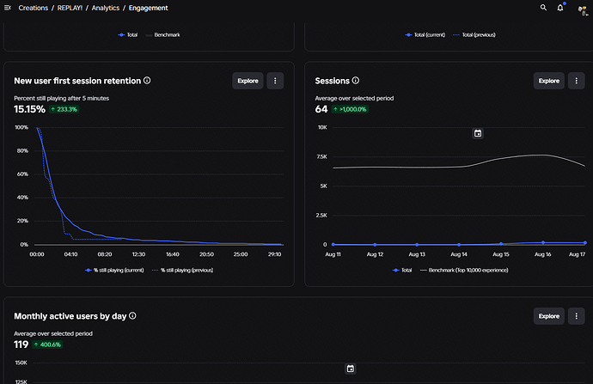Click the 233.3% change badge

click(64, 109)
